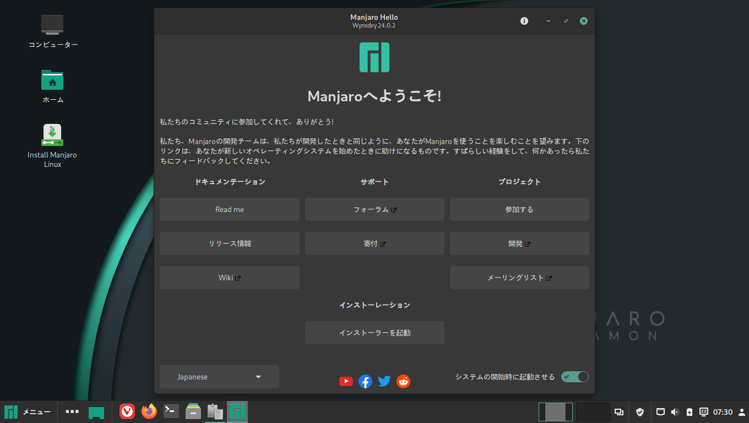
Task: Open the user account tray icon
Action: point(741,411)
